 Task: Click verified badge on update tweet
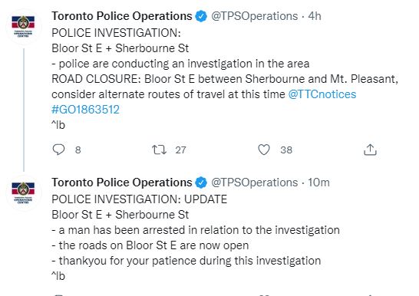pos(201,183)
